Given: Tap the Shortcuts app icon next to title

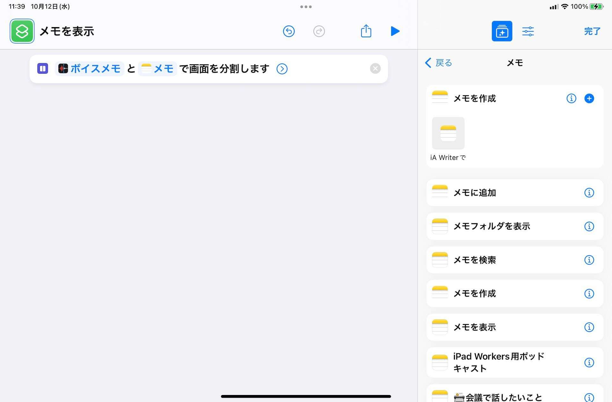Looking at the screenshot, I should coord(22,31).
